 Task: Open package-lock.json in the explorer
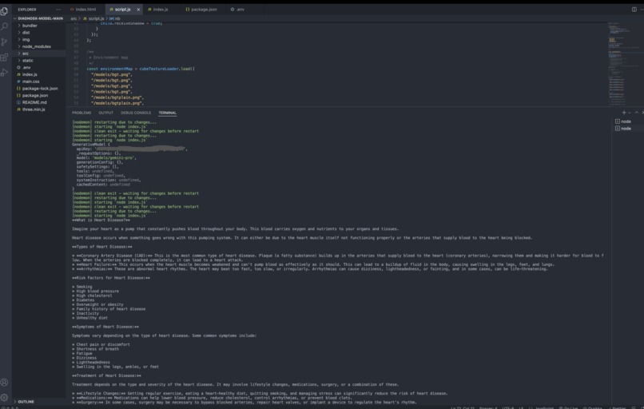point(39,89)
